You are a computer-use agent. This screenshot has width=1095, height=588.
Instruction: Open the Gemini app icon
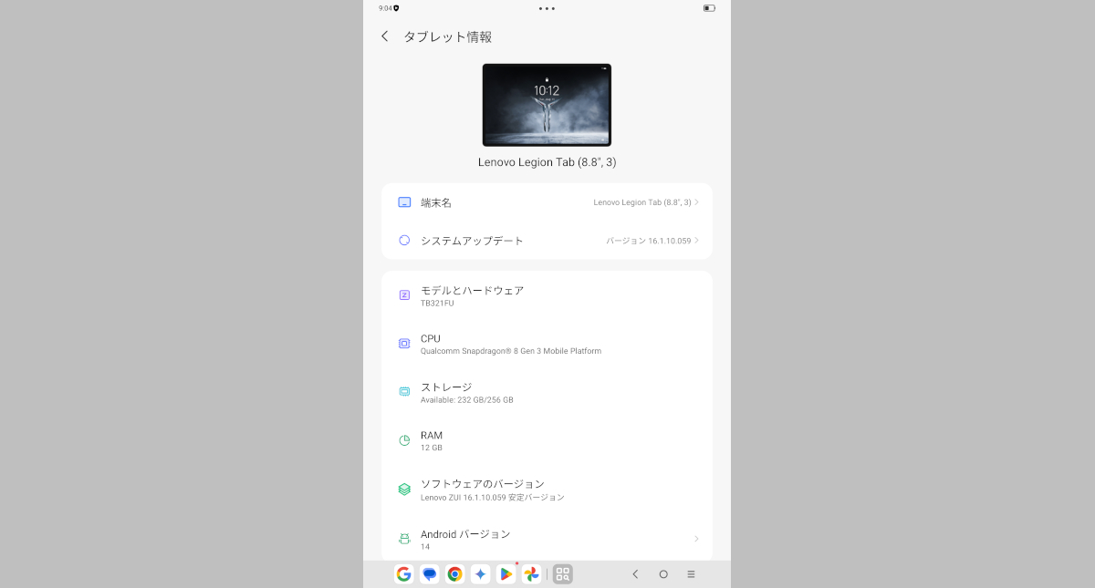pos(480,574)
